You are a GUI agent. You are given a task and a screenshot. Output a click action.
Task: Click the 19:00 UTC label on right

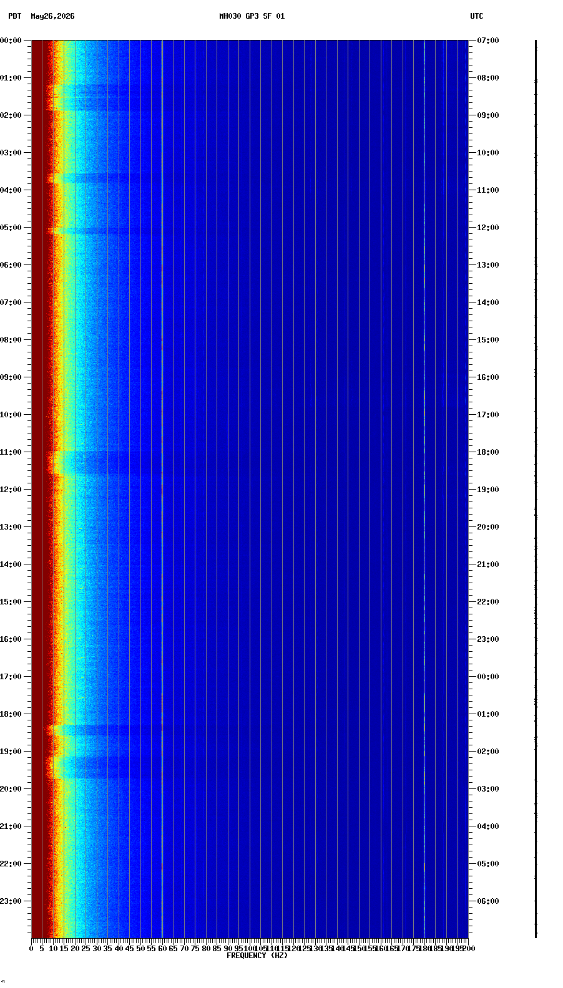(488, 490)
